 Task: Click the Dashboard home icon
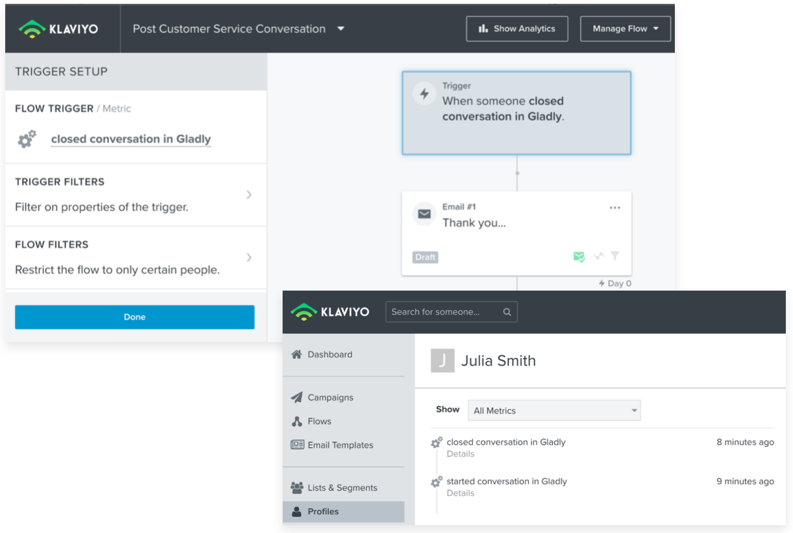tap(296, 354)
